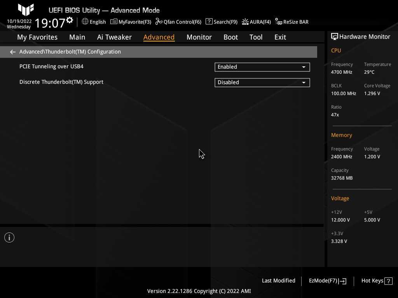Image resolution: width=398 pixels, height=298 pixels.
Task: Switch to the Ai Tweaker tab
Action: click(x=114, y=37)
